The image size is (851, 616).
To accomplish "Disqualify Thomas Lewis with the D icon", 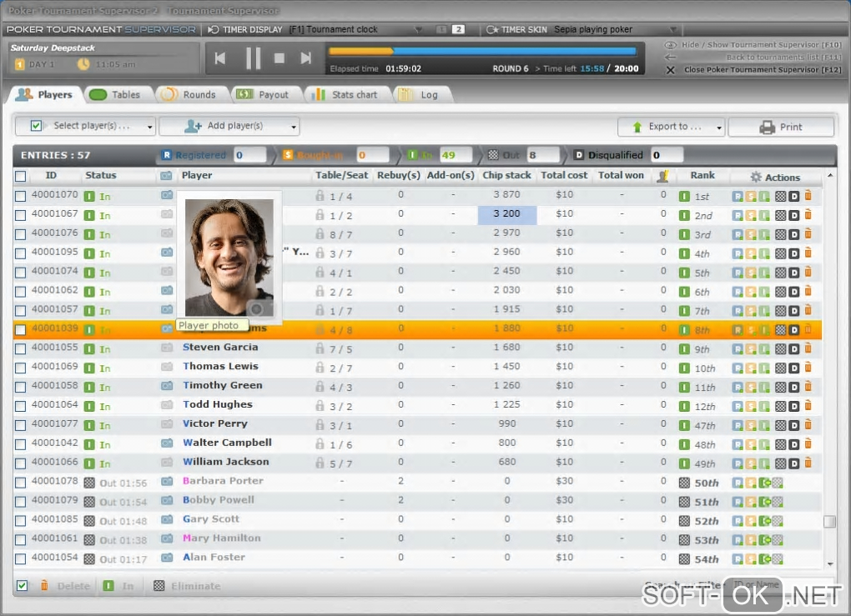I will (x=794, y=368).
